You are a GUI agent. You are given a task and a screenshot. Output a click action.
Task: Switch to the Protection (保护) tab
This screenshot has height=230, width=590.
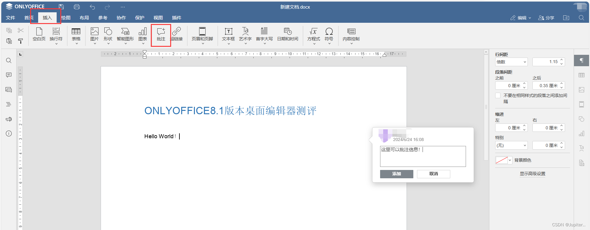coord(139,18)
